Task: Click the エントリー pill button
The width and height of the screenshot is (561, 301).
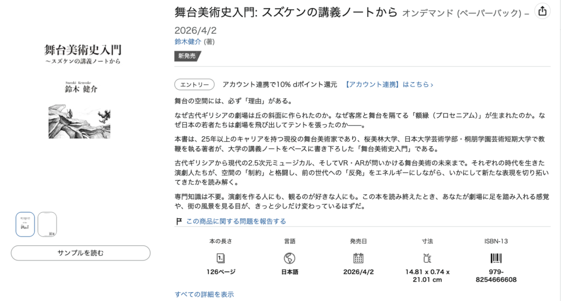Action: [x=194, y=84]
